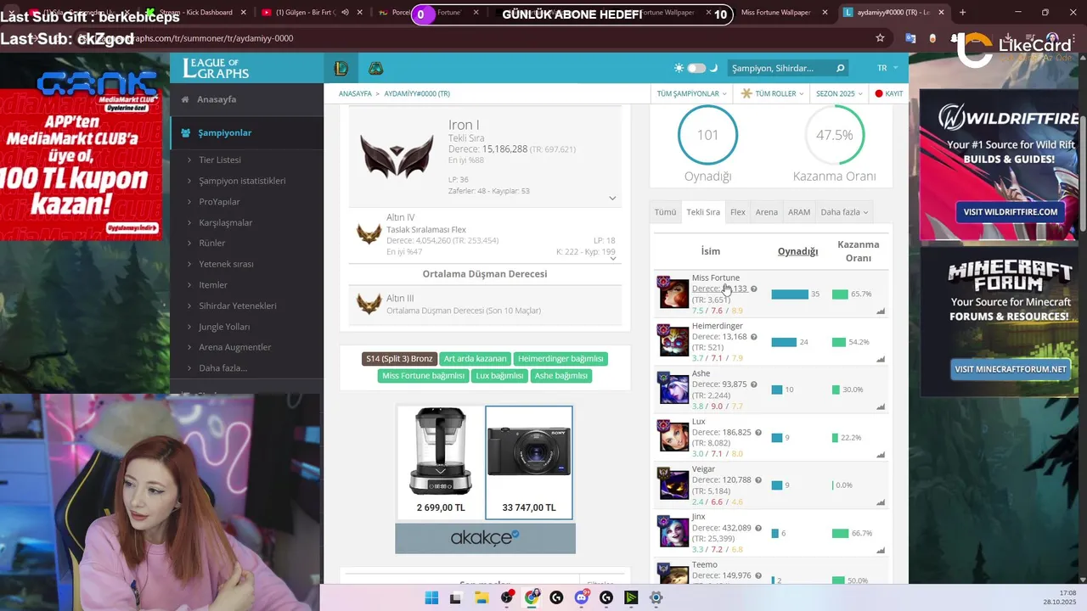Click the Miss Fortune bağımlısı tag
This screenshot has height=611, width=1087.
click(x=423, y=376)
